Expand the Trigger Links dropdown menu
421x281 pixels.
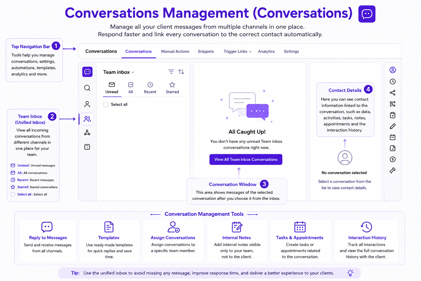[237, 51]
